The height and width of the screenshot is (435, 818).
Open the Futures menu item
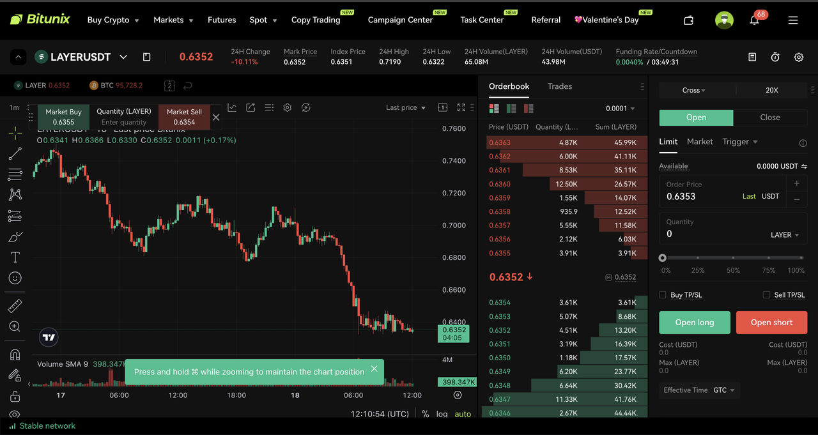coord(222,20)
